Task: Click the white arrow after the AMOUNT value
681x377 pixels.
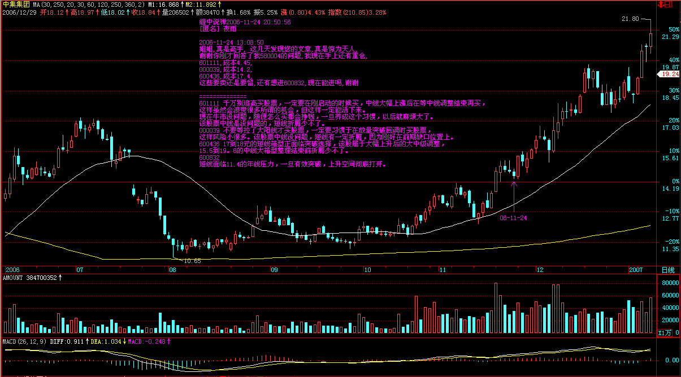Action: pos(60,277)
